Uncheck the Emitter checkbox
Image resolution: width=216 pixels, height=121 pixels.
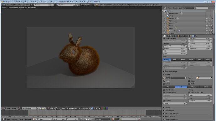[x=164, y=81]
